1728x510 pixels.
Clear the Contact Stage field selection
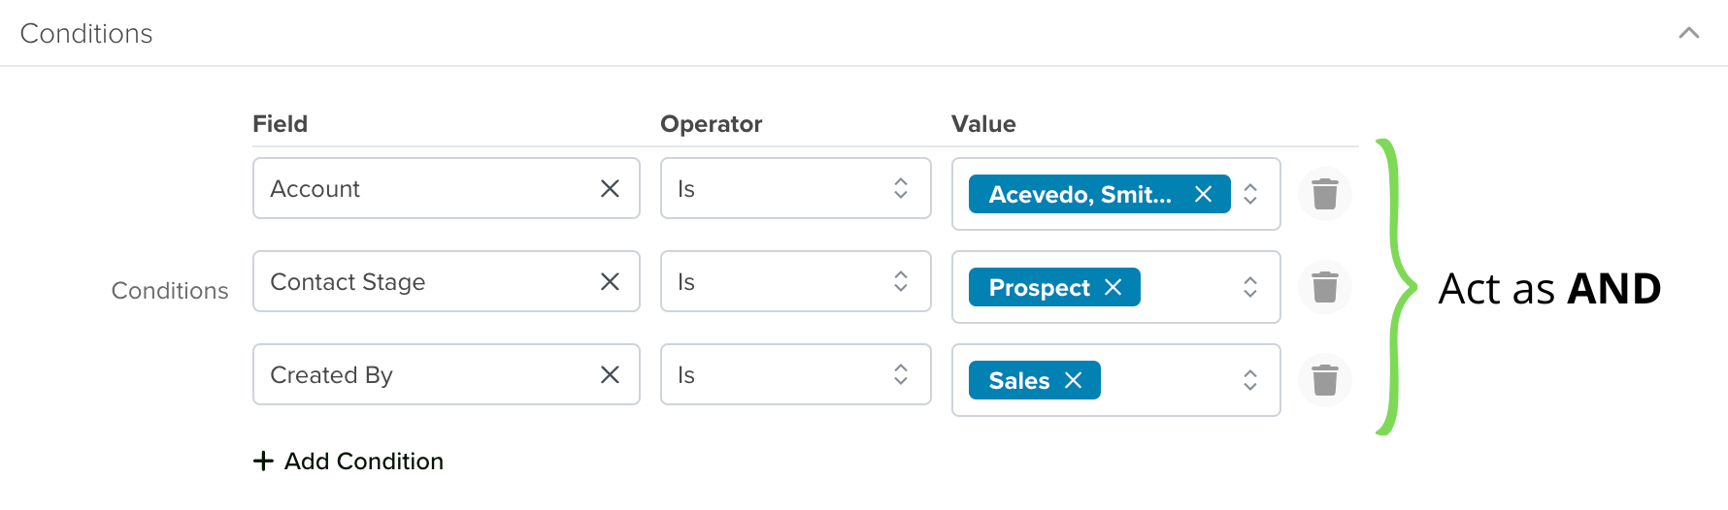(610, 281)
